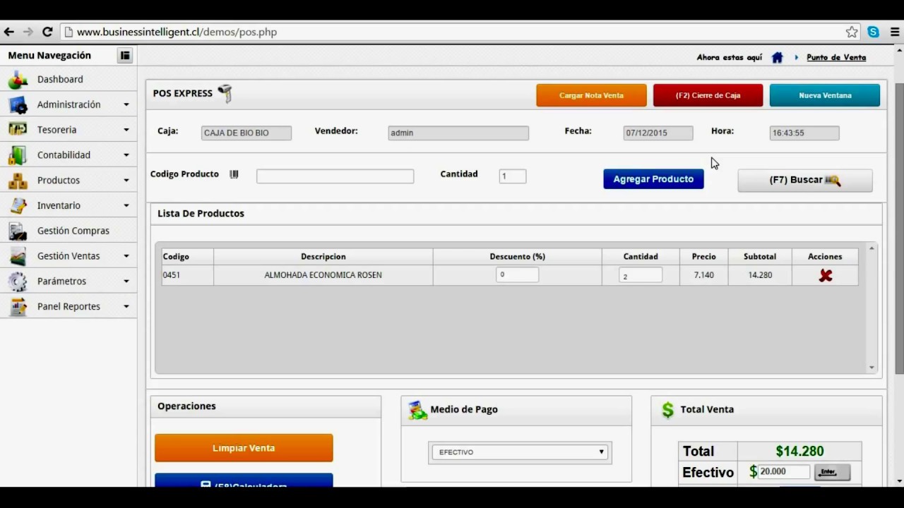904x508 pixels.
Task: Click the Contabilidad books icon
Action: coord(18,155)
